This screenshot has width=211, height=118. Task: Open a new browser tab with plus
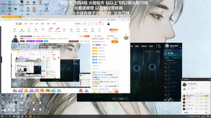[x=23, y=17]
